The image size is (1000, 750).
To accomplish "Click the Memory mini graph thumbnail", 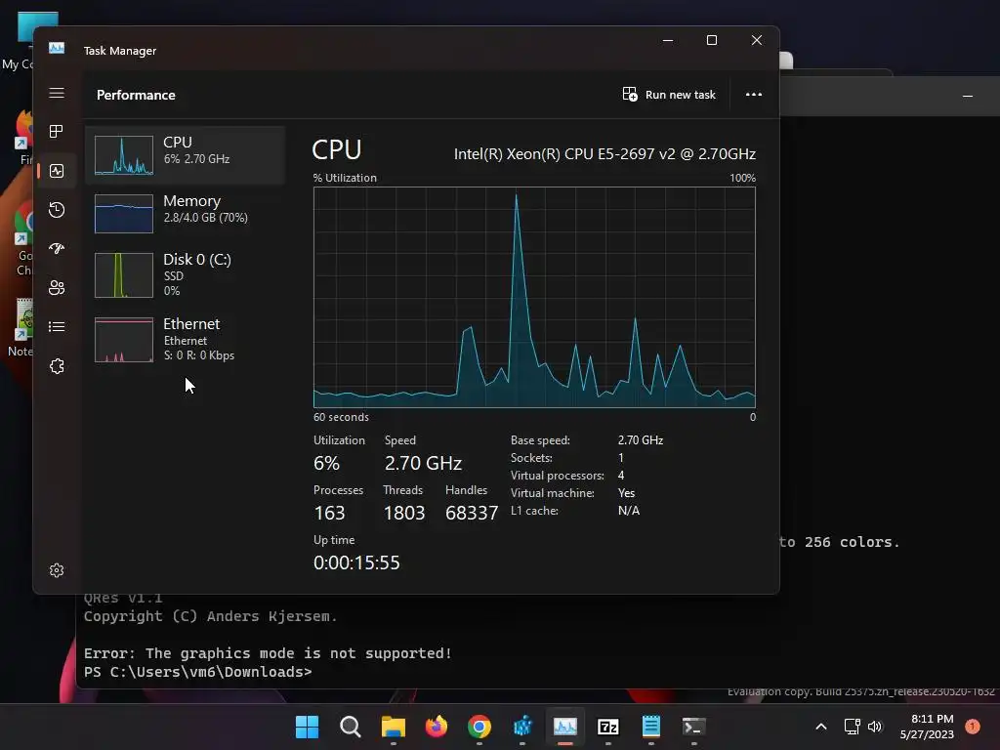I will [x=124, y=214].
